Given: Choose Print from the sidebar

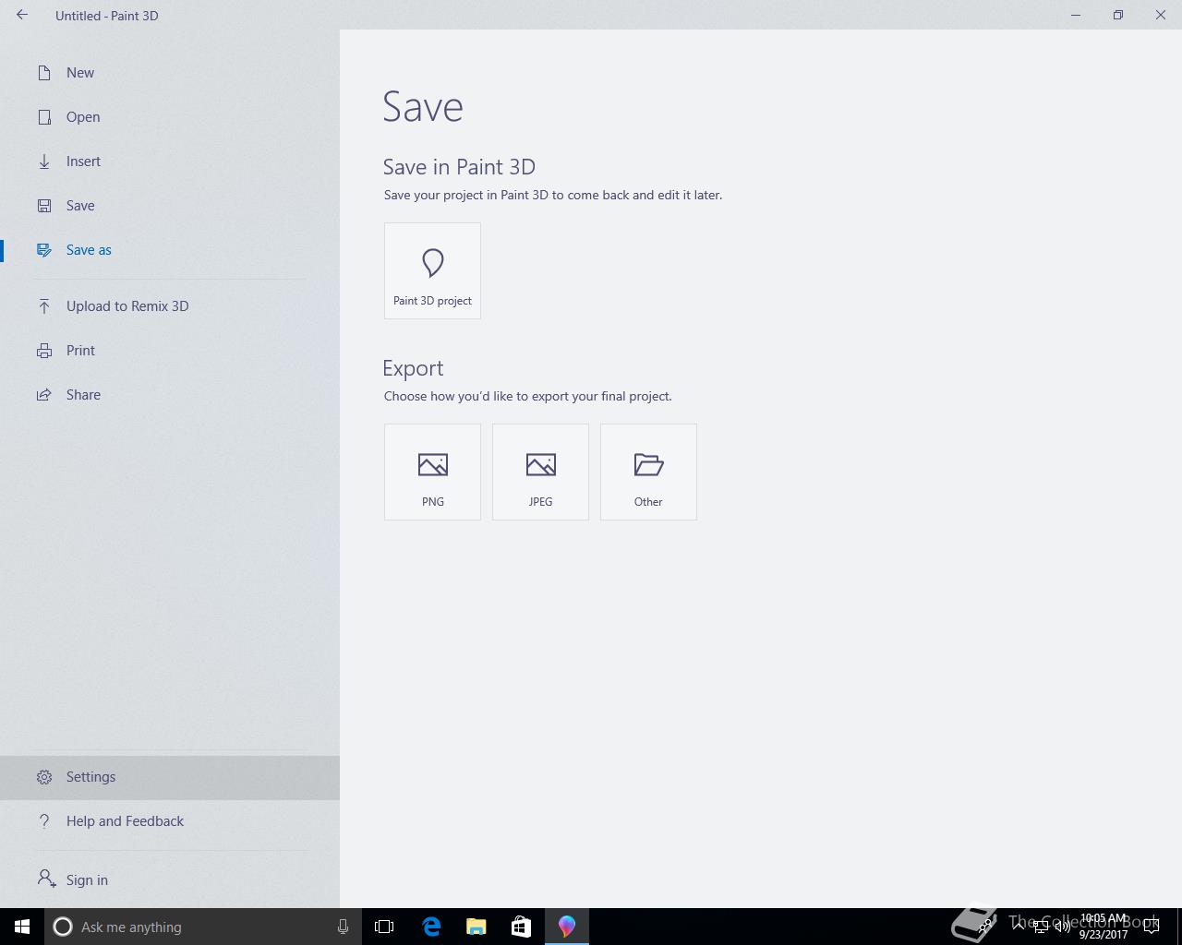Looking at the screenshot, I should click(x=170, y=351).
